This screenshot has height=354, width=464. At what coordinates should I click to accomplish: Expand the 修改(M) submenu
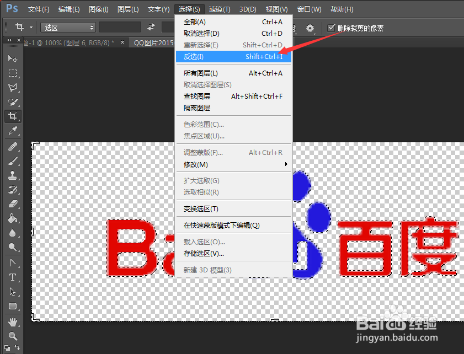pyautogui.click(x=233, y=164)
